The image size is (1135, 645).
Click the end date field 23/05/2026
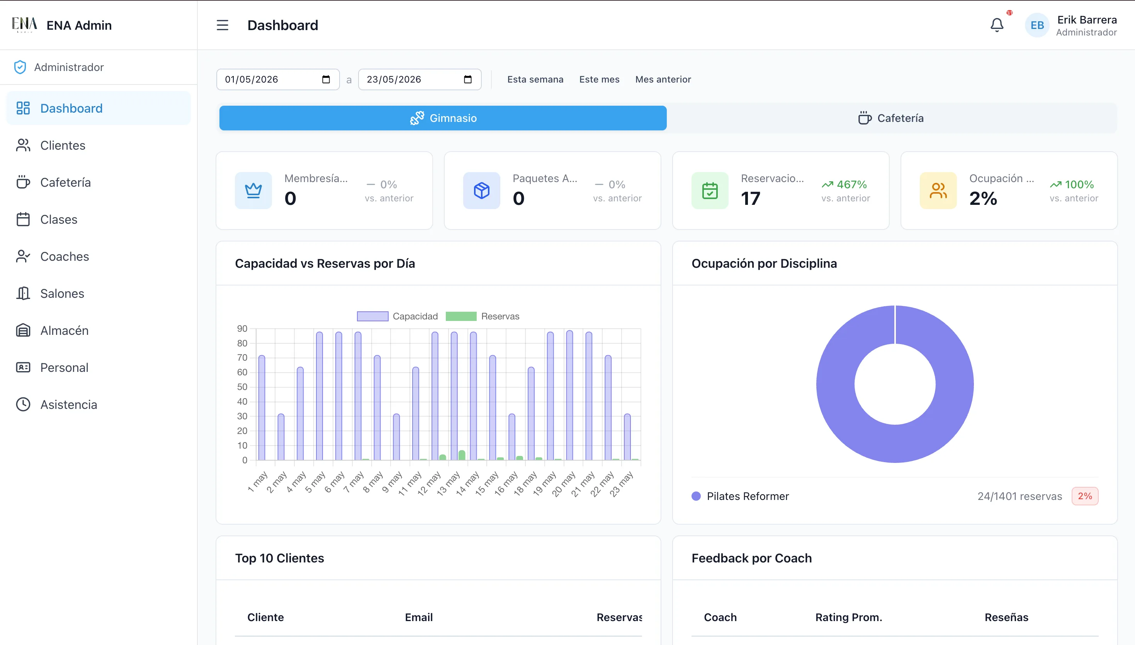(420, 79)
